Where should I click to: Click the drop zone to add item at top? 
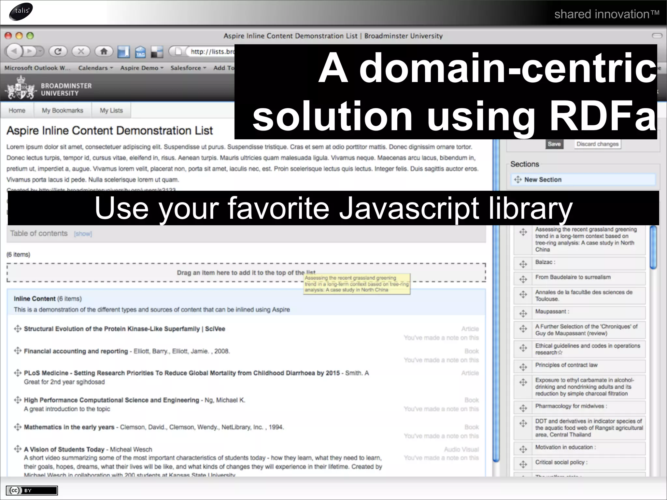click(x=246, y=272)
